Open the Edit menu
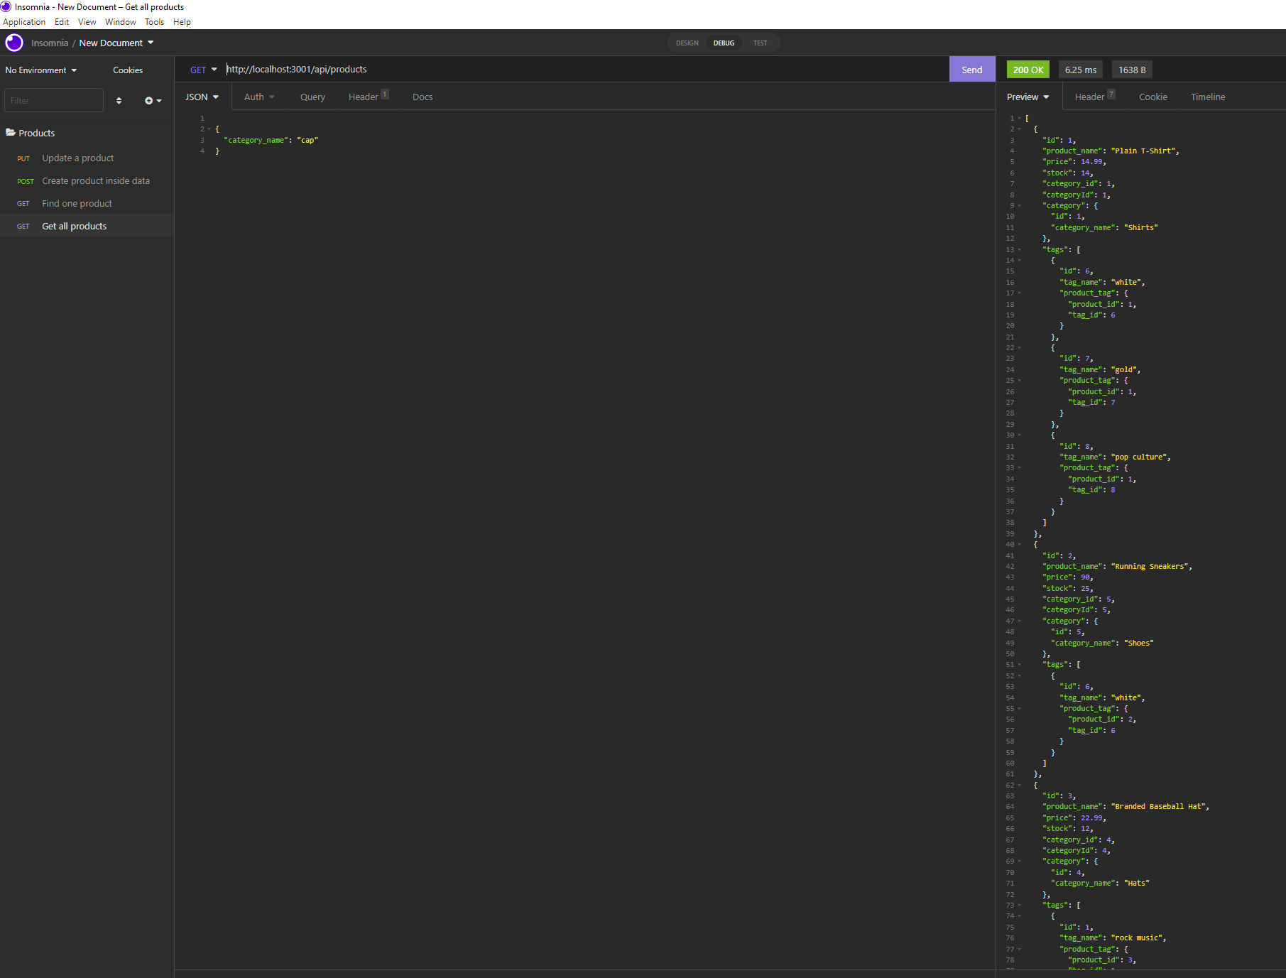Image resolution: width=1286 pixels, height=978 pixels. (x=62, y=22)
